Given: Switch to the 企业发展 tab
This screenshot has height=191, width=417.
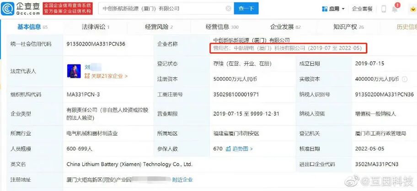Looking at the screenshot, I should point(285,27).
